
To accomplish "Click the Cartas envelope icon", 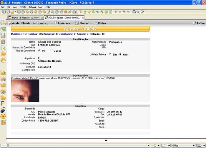I will click(x=95, y=23).
